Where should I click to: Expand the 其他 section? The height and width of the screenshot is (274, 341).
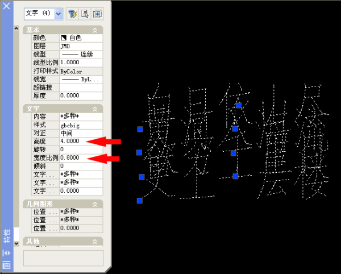95,242
